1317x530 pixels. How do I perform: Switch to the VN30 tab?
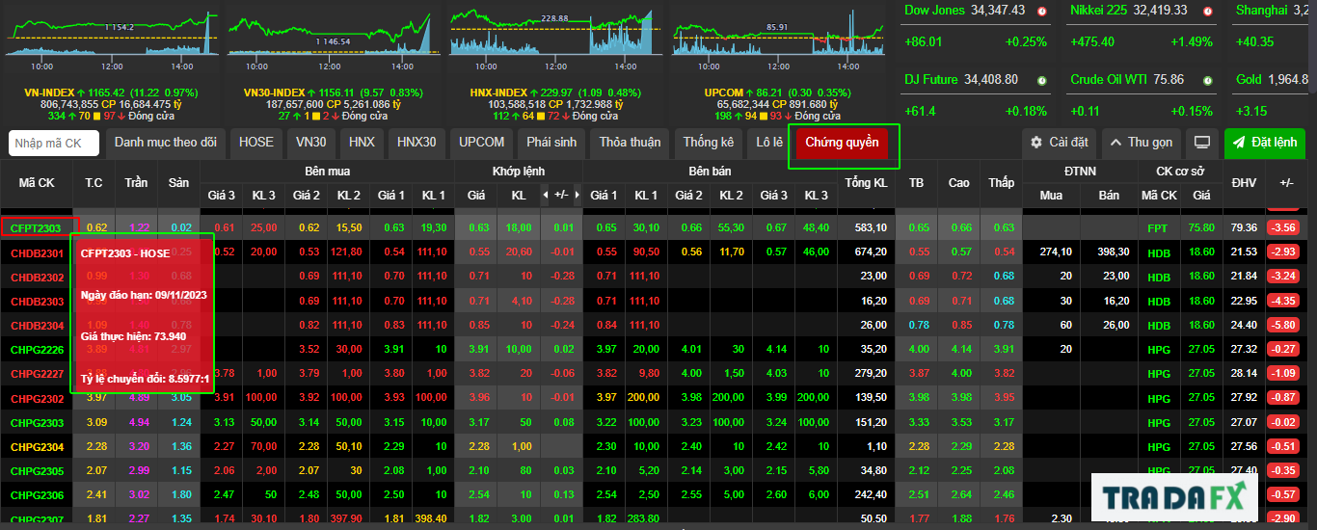point(310,143)
